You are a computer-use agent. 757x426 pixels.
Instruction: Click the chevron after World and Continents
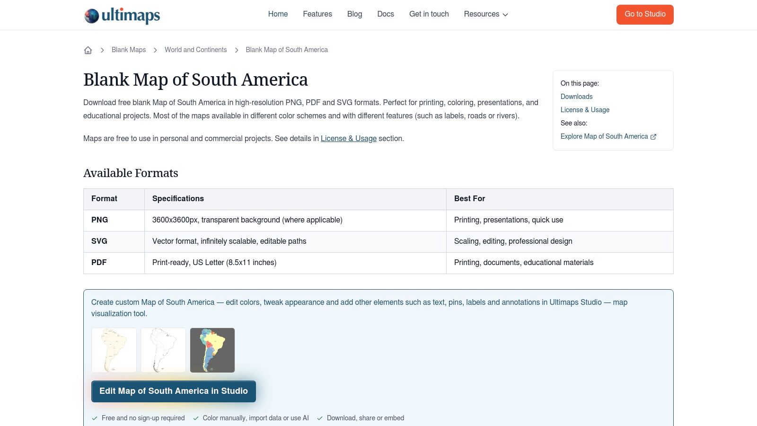tap(236, 50)
